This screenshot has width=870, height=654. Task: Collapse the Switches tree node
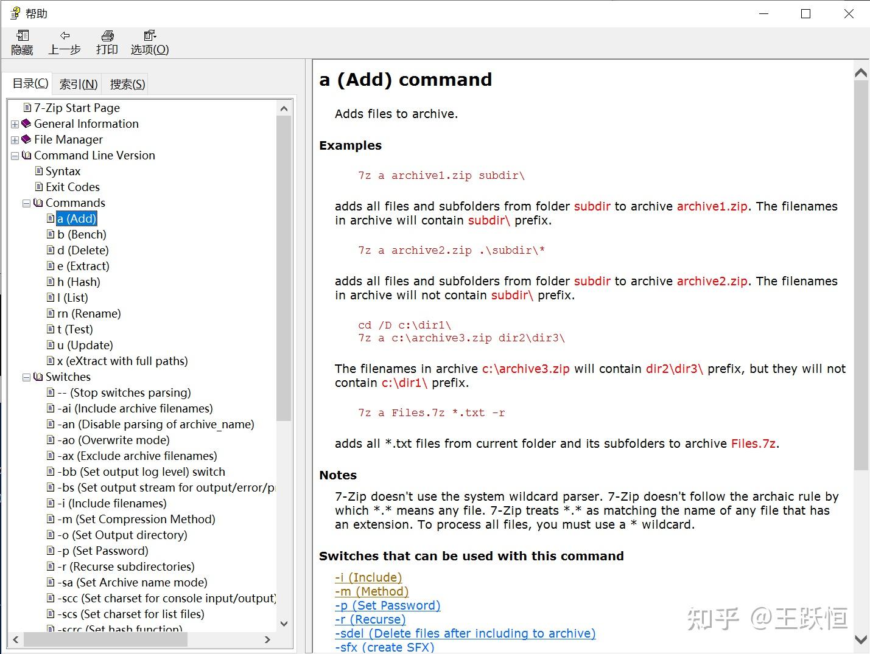point(26,377)
